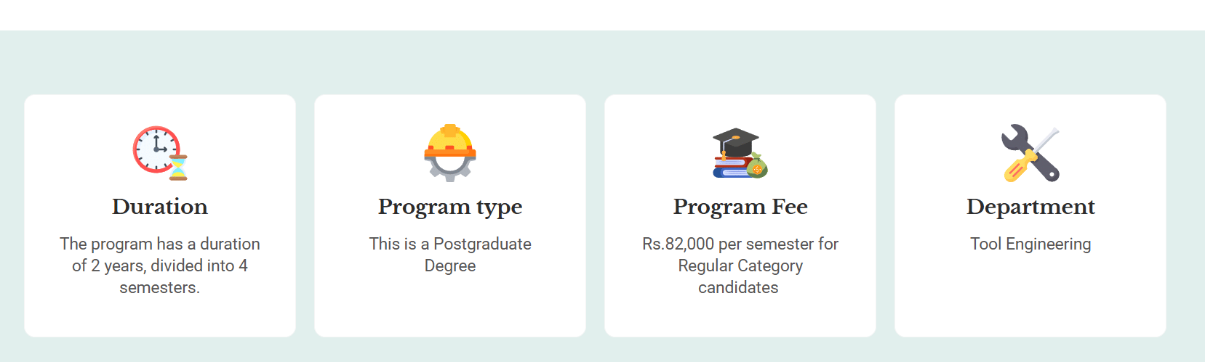Open the Program Fee heading

pyautogui.click(x=740, y=207)
